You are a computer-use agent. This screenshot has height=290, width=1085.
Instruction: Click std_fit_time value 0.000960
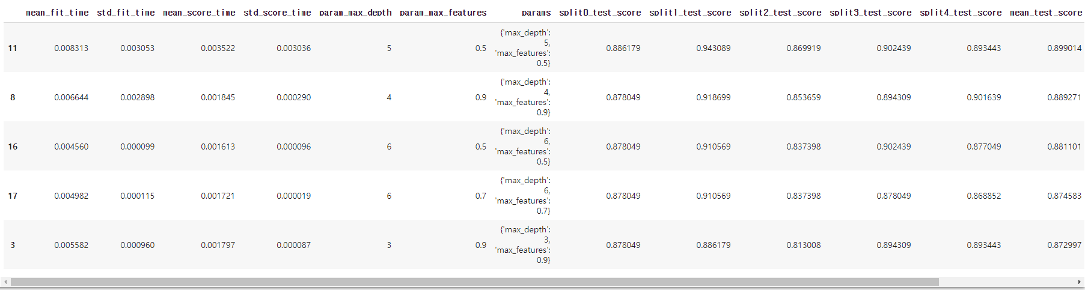pos(137,245)
